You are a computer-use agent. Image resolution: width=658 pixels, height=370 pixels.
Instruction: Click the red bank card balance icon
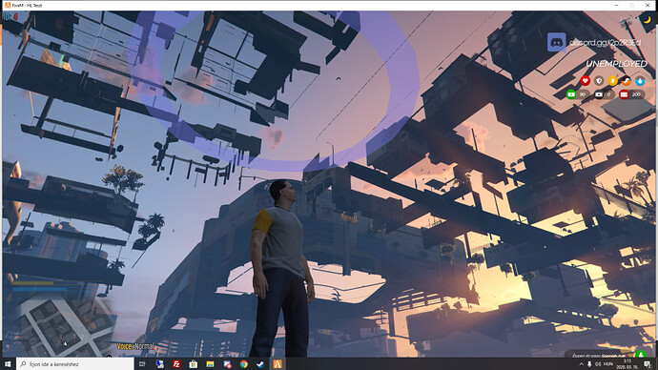pyautogui.click(x=624, y=94)
